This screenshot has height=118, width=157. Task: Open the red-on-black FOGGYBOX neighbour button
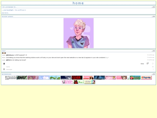tap(77, 78)
